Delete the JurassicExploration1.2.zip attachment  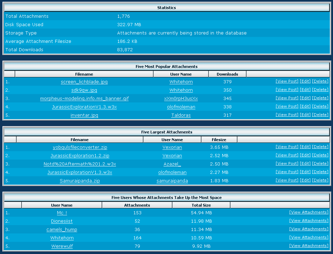pos(320,155)
